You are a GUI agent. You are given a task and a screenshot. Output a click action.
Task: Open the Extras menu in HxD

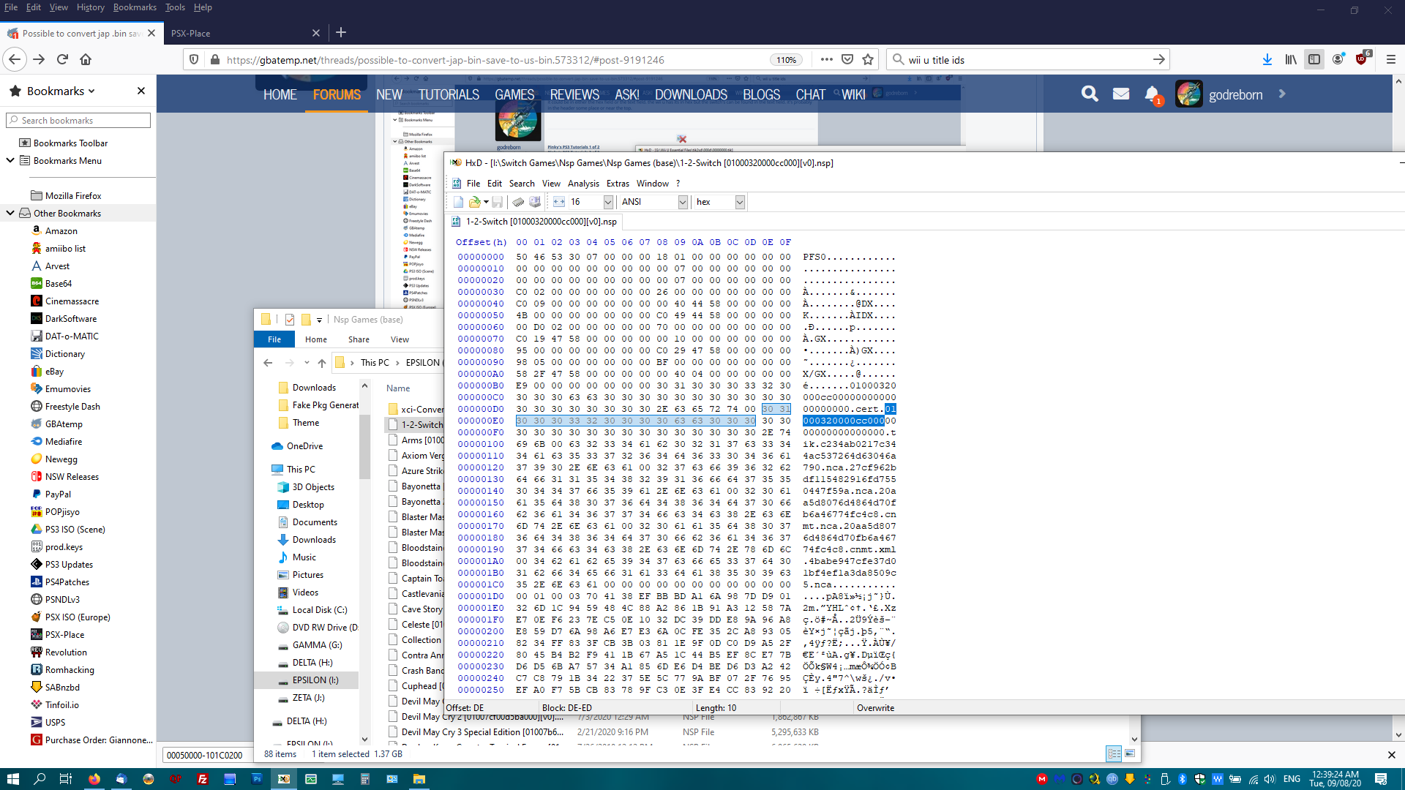coord(618,184)
